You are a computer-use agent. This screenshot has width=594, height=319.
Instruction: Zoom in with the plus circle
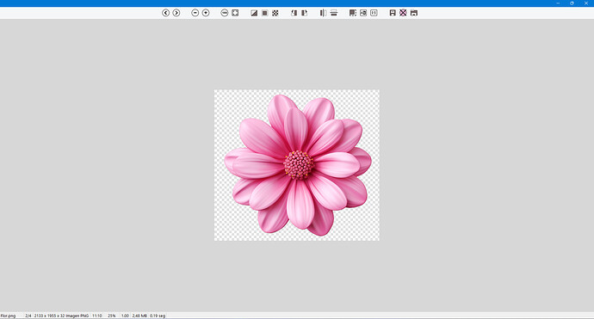point(206,13)
